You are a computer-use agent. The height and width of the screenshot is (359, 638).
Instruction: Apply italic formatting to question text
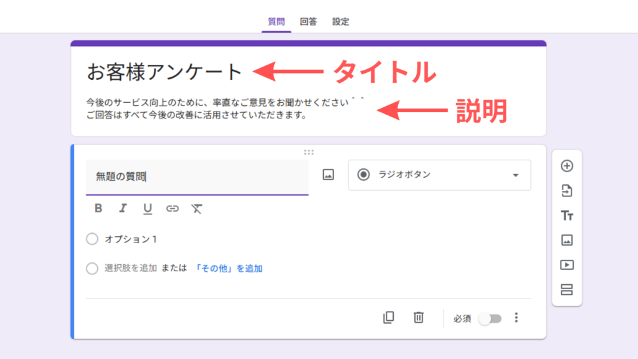click(x=123, y=209)
